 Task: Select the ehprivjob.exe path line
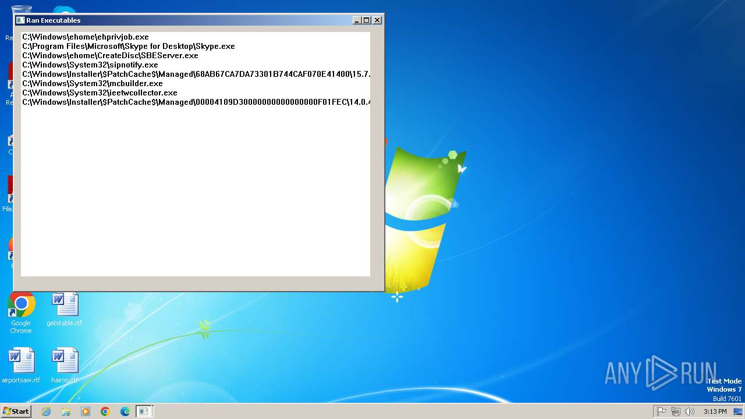[x=86, y=37]
